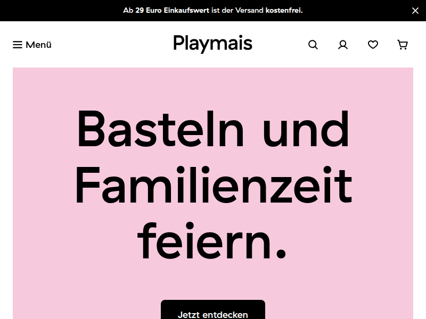This screenshot has width=426, height=319.
Task: Dismiss the free shipping banner
Action: pyautogui.click(x=415, y=11)
